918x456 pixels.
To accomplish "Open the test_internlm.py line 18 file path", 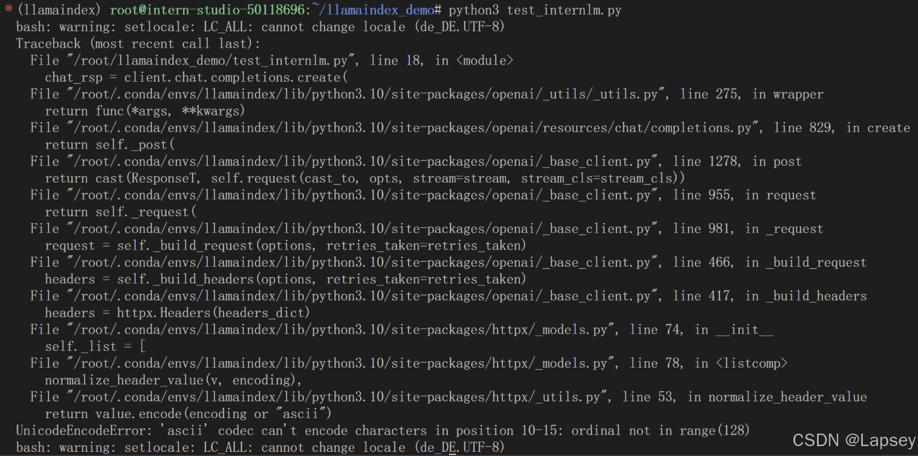I will [211, 61].
